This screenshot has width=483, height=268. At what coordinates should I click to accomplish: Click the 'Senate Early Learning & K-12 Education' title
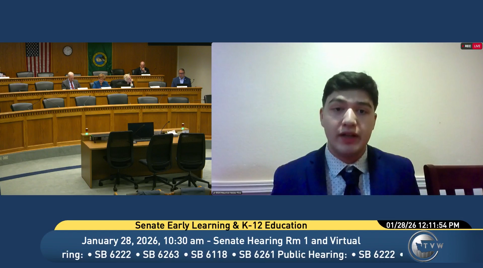(221, 225)
